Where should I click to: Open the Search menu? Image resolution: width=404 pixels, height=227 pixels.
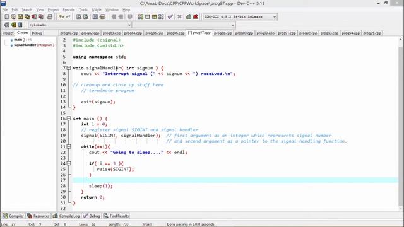[27, 10]
